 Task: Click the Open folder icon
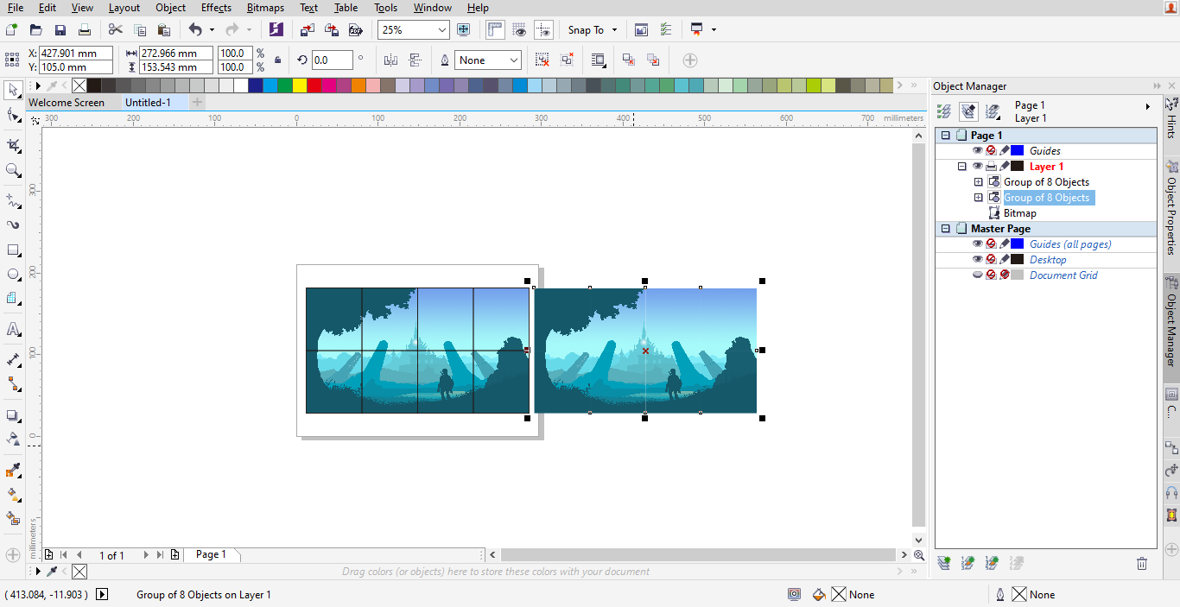click(36, 29)
